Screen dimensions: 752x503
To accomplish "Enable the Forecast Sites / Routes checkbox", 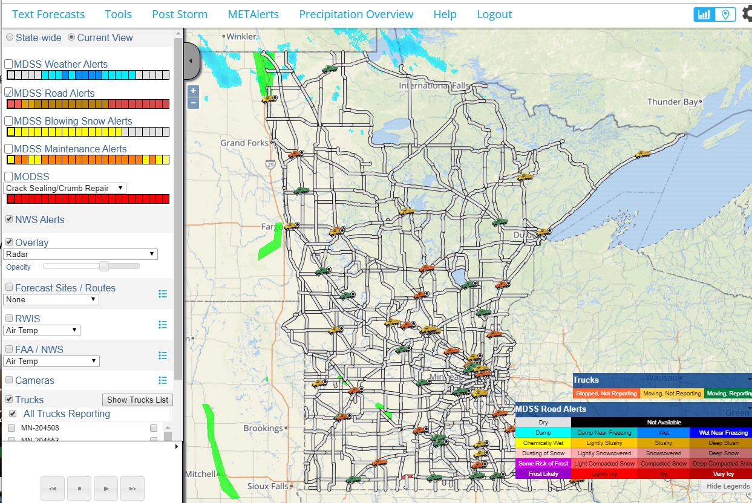I will click(x=9, y=288).
